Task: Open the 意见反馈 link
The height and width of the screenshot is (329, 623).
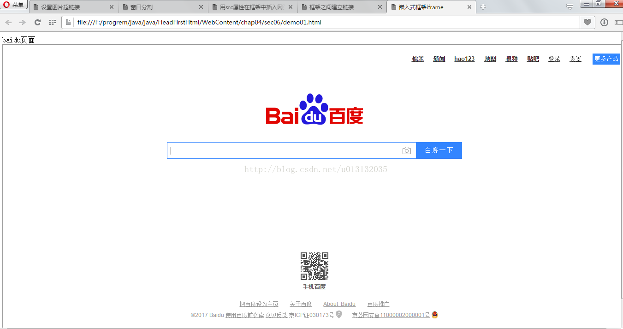Action: point(276,315)
